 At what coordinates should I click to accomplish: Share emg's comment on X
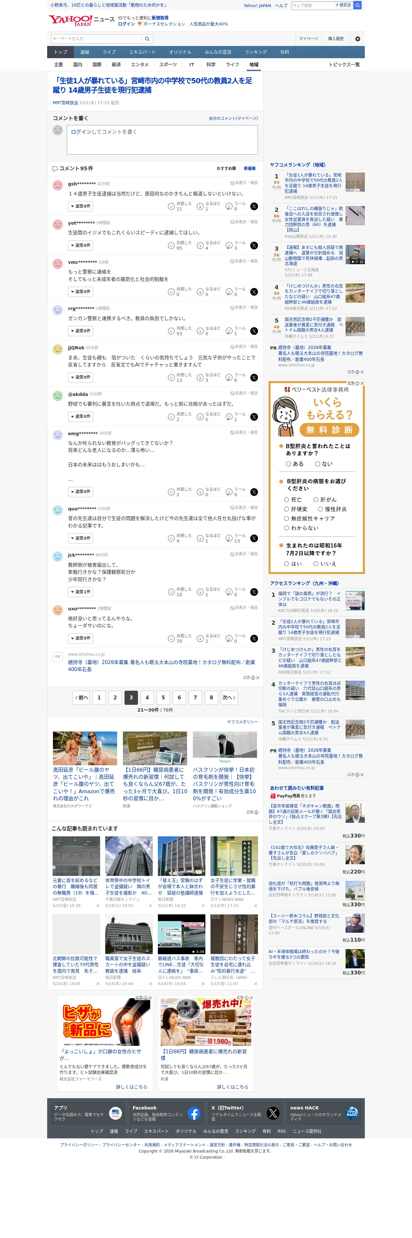click(x=254, y=492)
